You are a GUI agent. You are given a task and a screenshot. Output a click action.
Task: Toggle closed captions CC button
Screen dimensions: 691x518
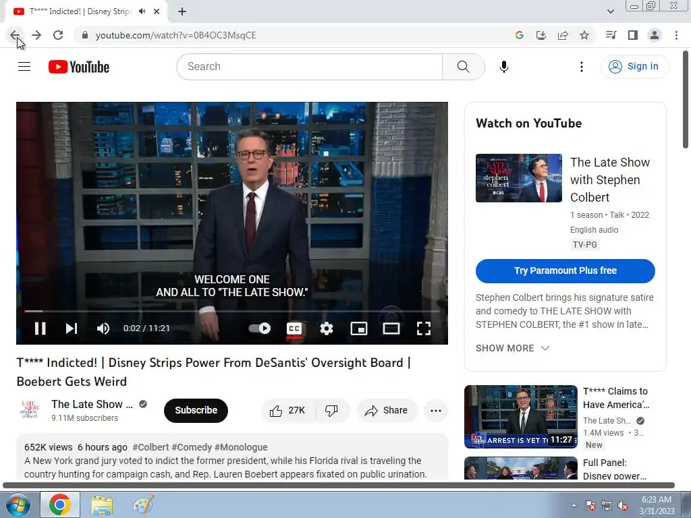click(294, 328)
